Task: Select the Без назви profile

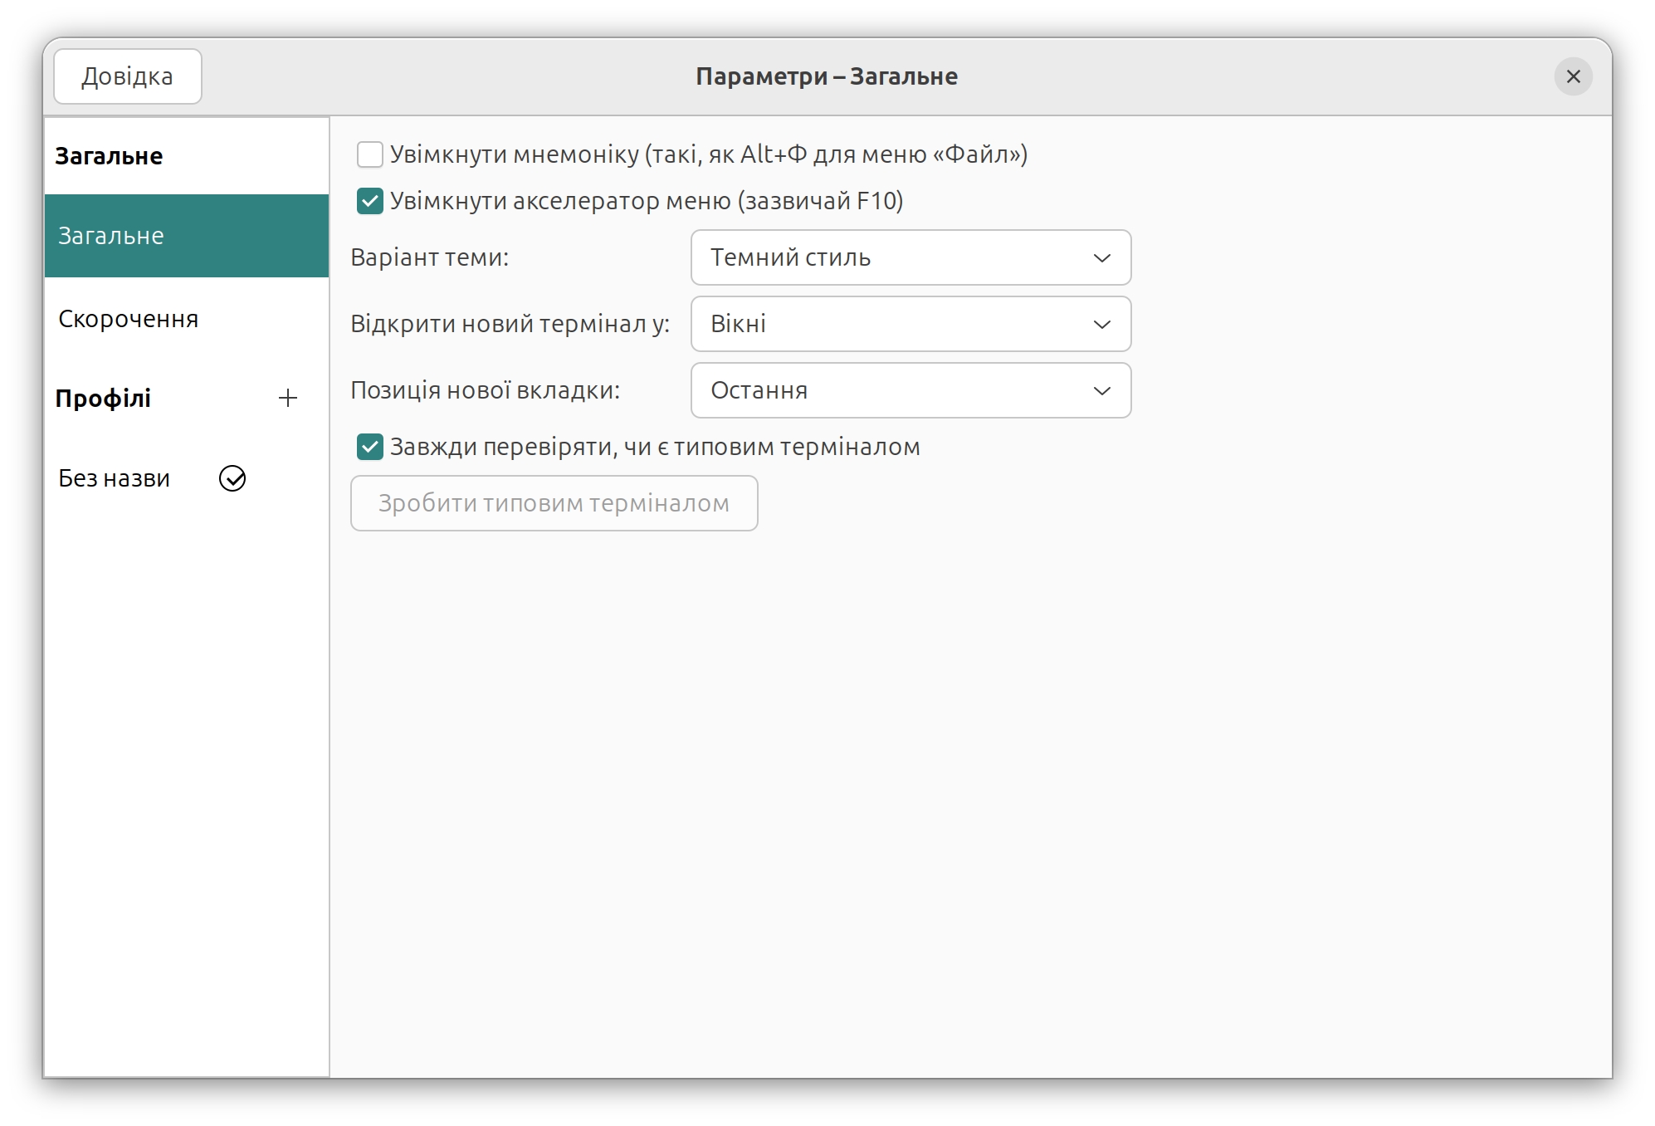Action: pos(115,478)
